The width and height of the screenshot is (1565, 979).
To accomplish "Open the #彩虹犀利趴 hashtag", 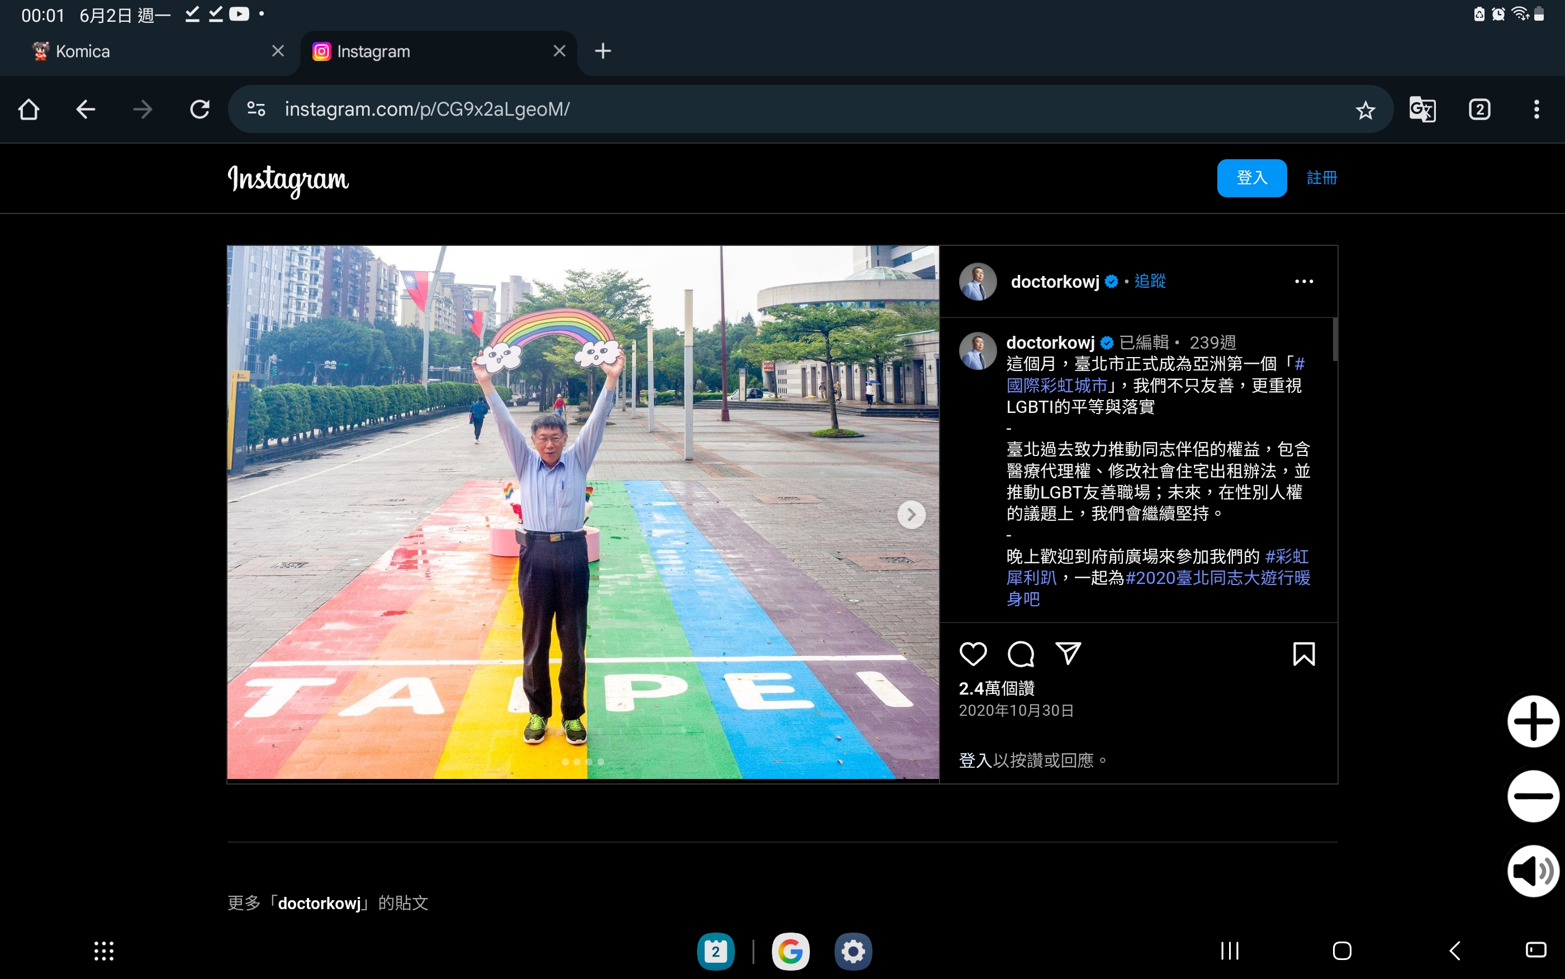I will pyautogui.click(x=1032, y=578).
